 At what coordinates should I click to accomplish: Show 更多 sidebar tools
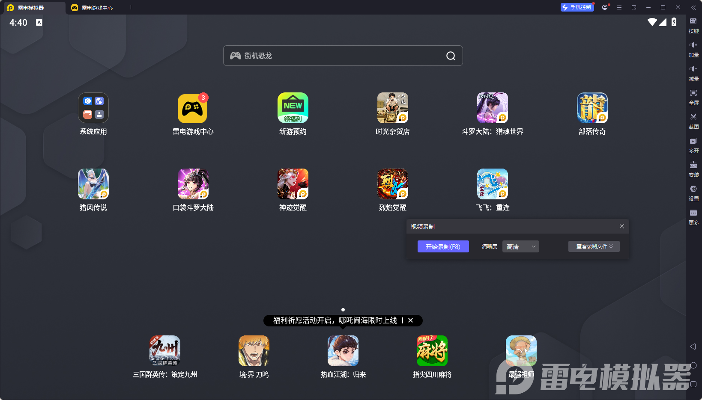click(693, 217)
